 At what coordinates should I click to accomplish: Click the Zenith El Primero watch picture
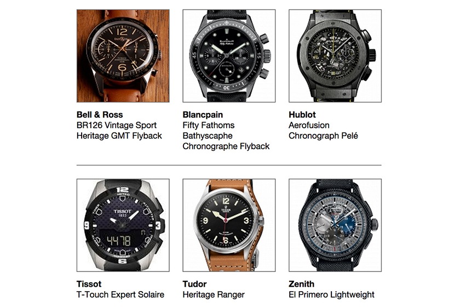[335, 225]
